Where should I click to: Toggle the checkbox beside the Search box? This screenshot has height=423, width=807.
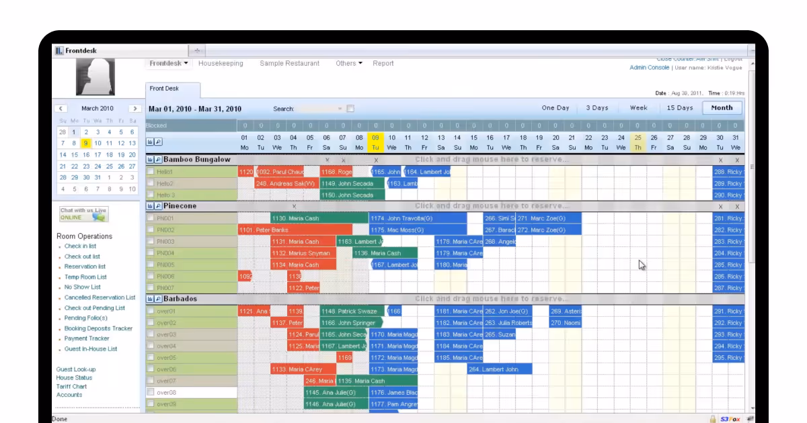350,109
